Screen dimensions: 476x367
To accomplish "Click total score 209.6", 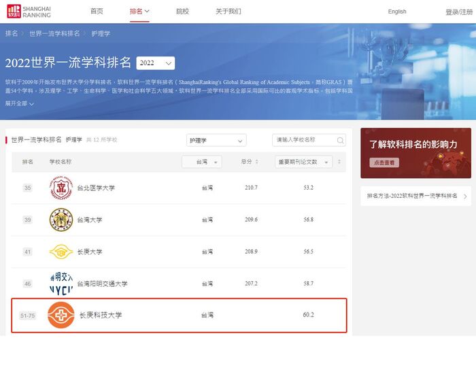I will click(251, 220).
